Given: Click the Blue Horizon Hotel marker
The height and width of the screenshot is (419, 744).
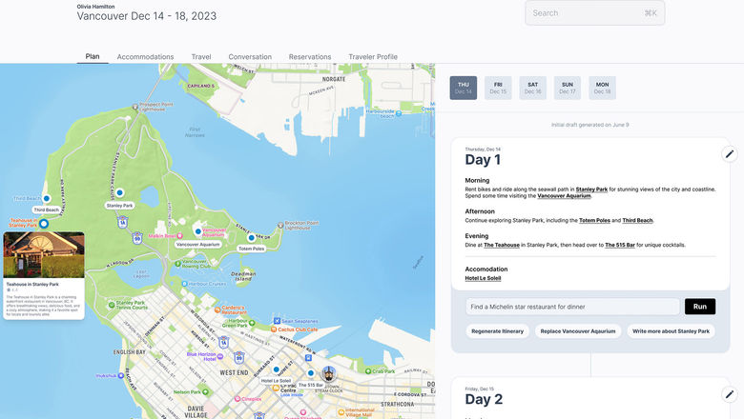Looking at the screenshot, I should (x=220, y=356).
